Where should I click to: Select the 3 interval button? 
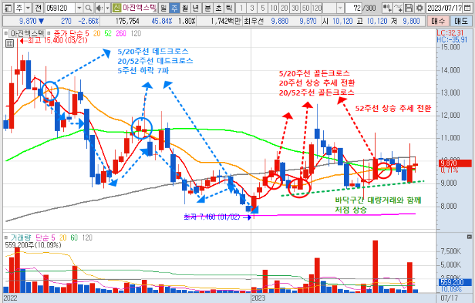click(252, 8)
